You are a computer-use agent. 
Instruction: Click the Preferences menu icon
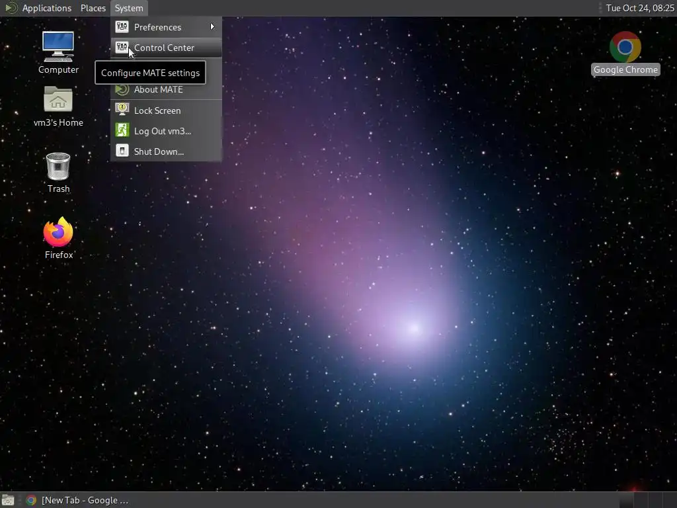122,26
